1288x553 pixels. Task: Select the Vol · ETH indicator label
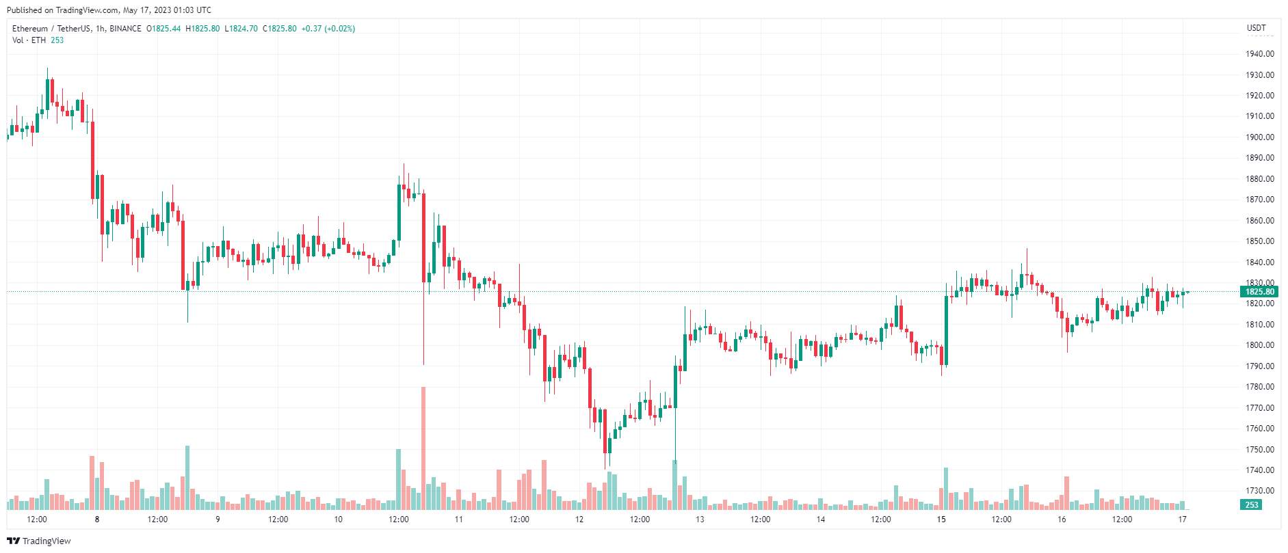29,40
